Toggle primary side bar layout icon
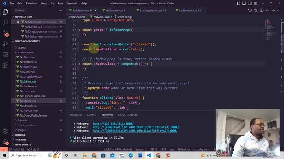The width and height of the screenshot is (284, 159). tap(238, 3)
